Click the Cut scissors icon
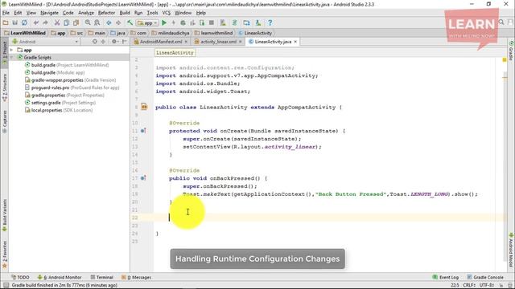The width and height of the screenshot is (515, 289). coord(57,22)
